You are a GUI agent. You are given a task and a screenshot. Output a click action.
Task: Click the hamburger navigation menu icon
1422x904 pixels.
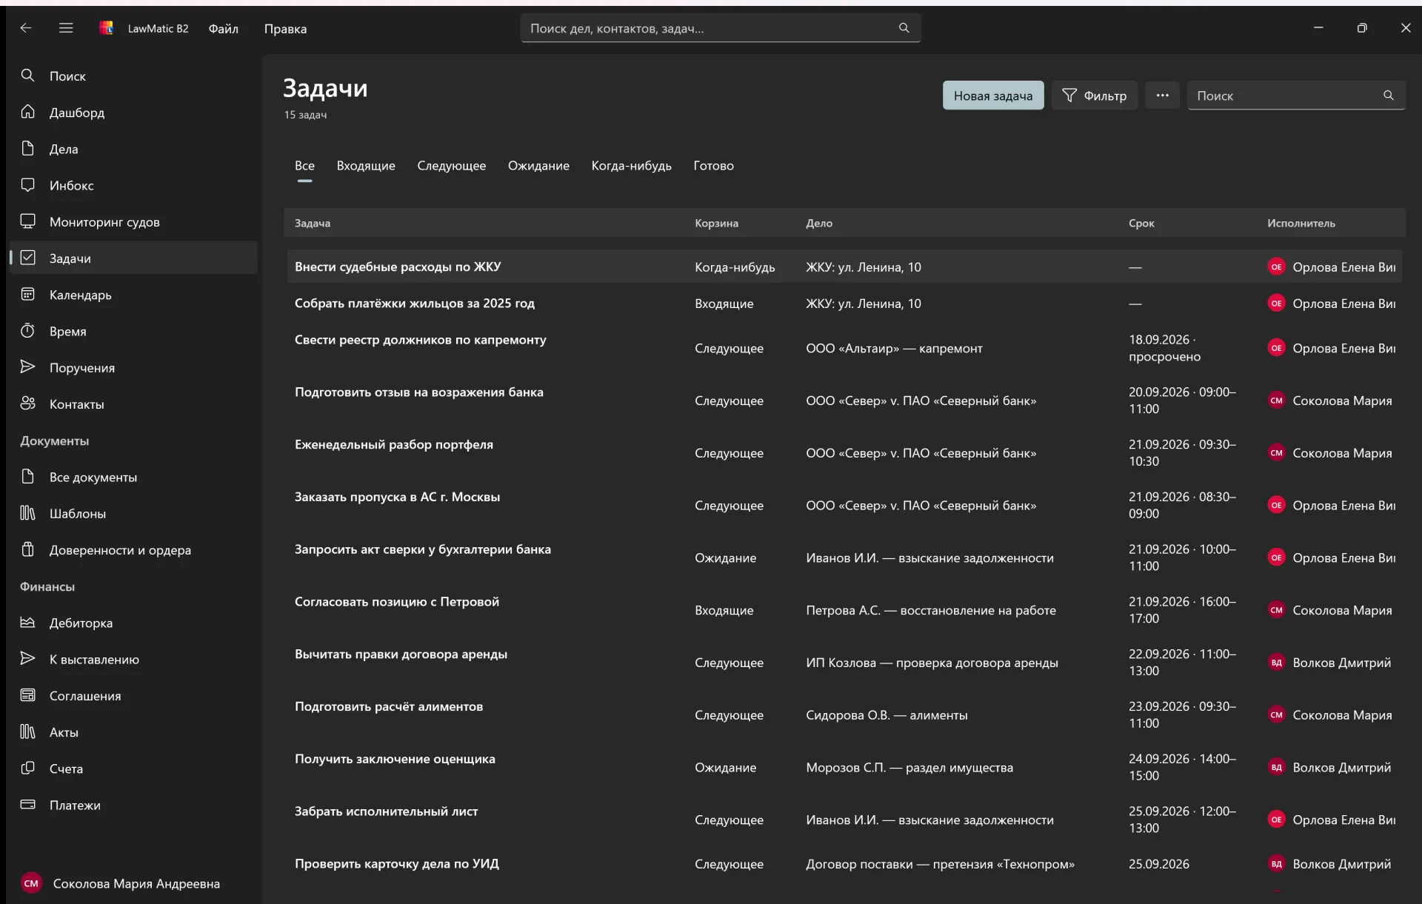point(66,28)
